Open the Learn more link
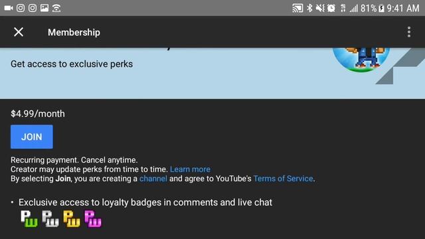Image resolution: width=425 pixels, height=239 pixels. pos(190,169)
